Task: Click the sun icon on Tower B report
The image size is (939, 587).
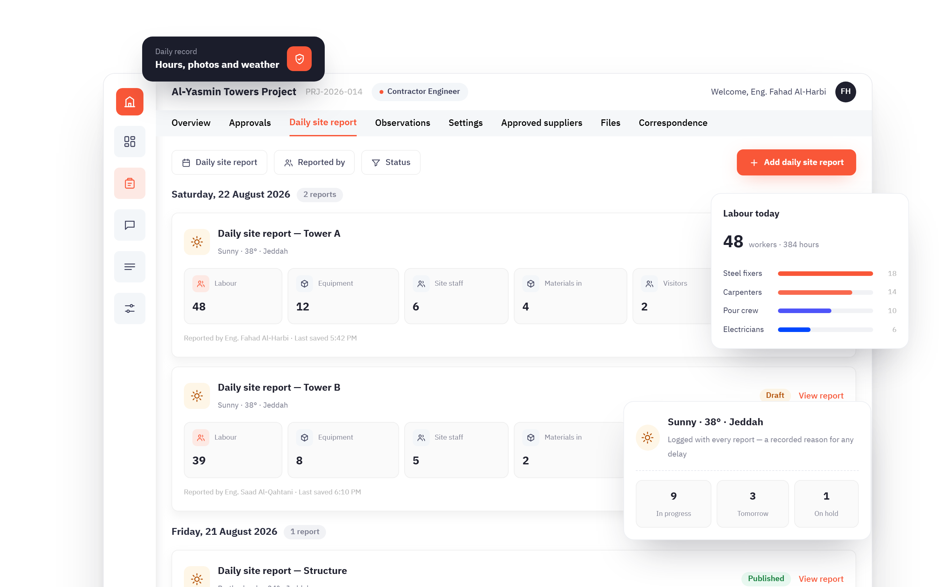Action: [x=197, y=396]
